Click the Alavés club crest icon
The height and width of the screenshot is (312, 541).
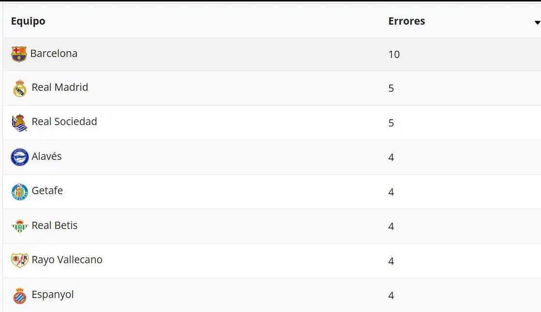tap(20, 157)
